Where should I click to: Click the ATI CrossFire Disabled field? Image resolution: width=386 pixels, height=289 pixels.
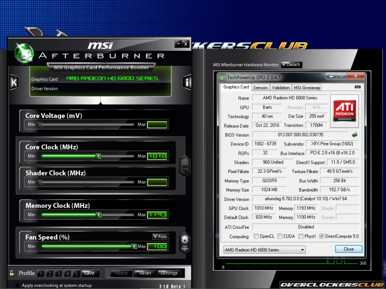coord(306,227)
